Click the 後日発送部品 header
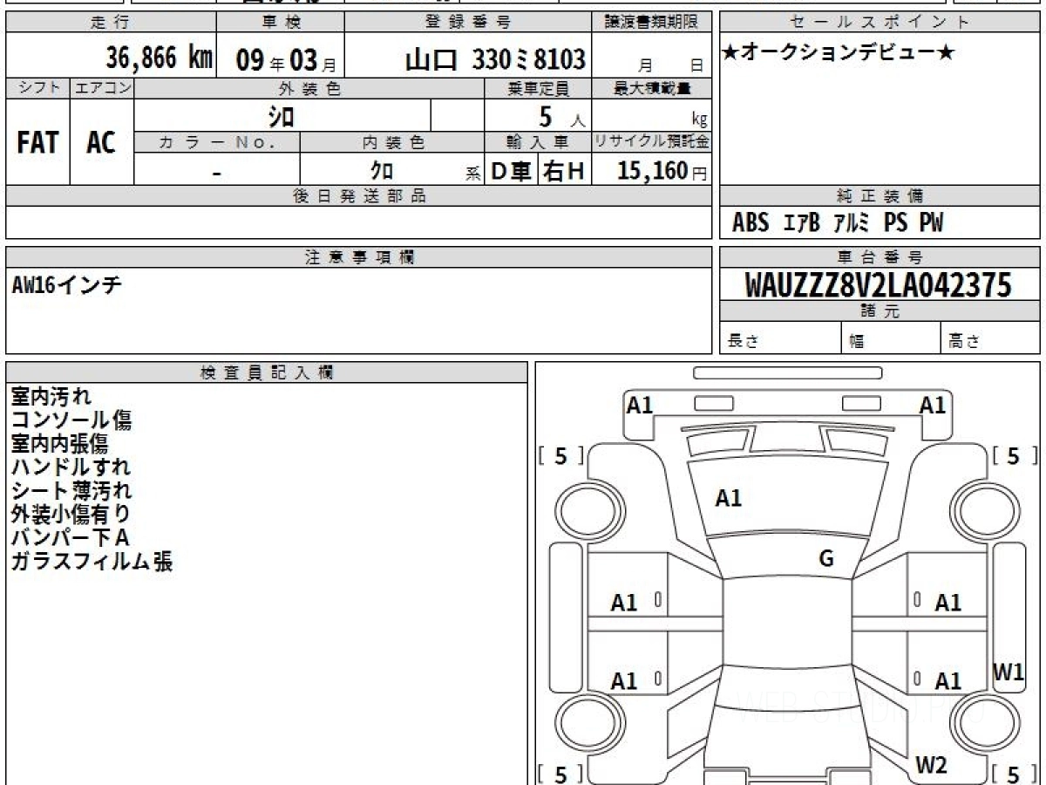1046x785 pixels. pyautogui.click(x=358, y=196)
